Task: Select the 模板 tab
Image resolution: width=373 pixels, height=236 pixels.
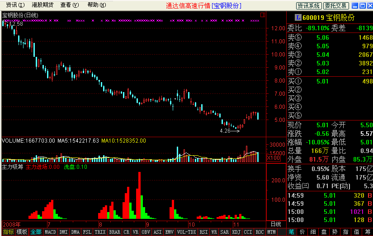Action: 22,232
